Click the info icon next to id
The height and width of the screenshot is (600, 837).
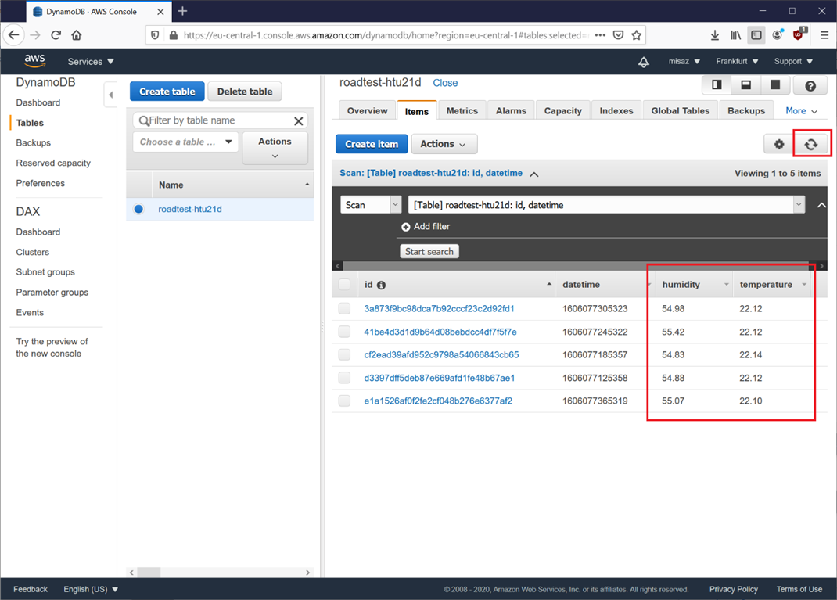click(381, 285)
